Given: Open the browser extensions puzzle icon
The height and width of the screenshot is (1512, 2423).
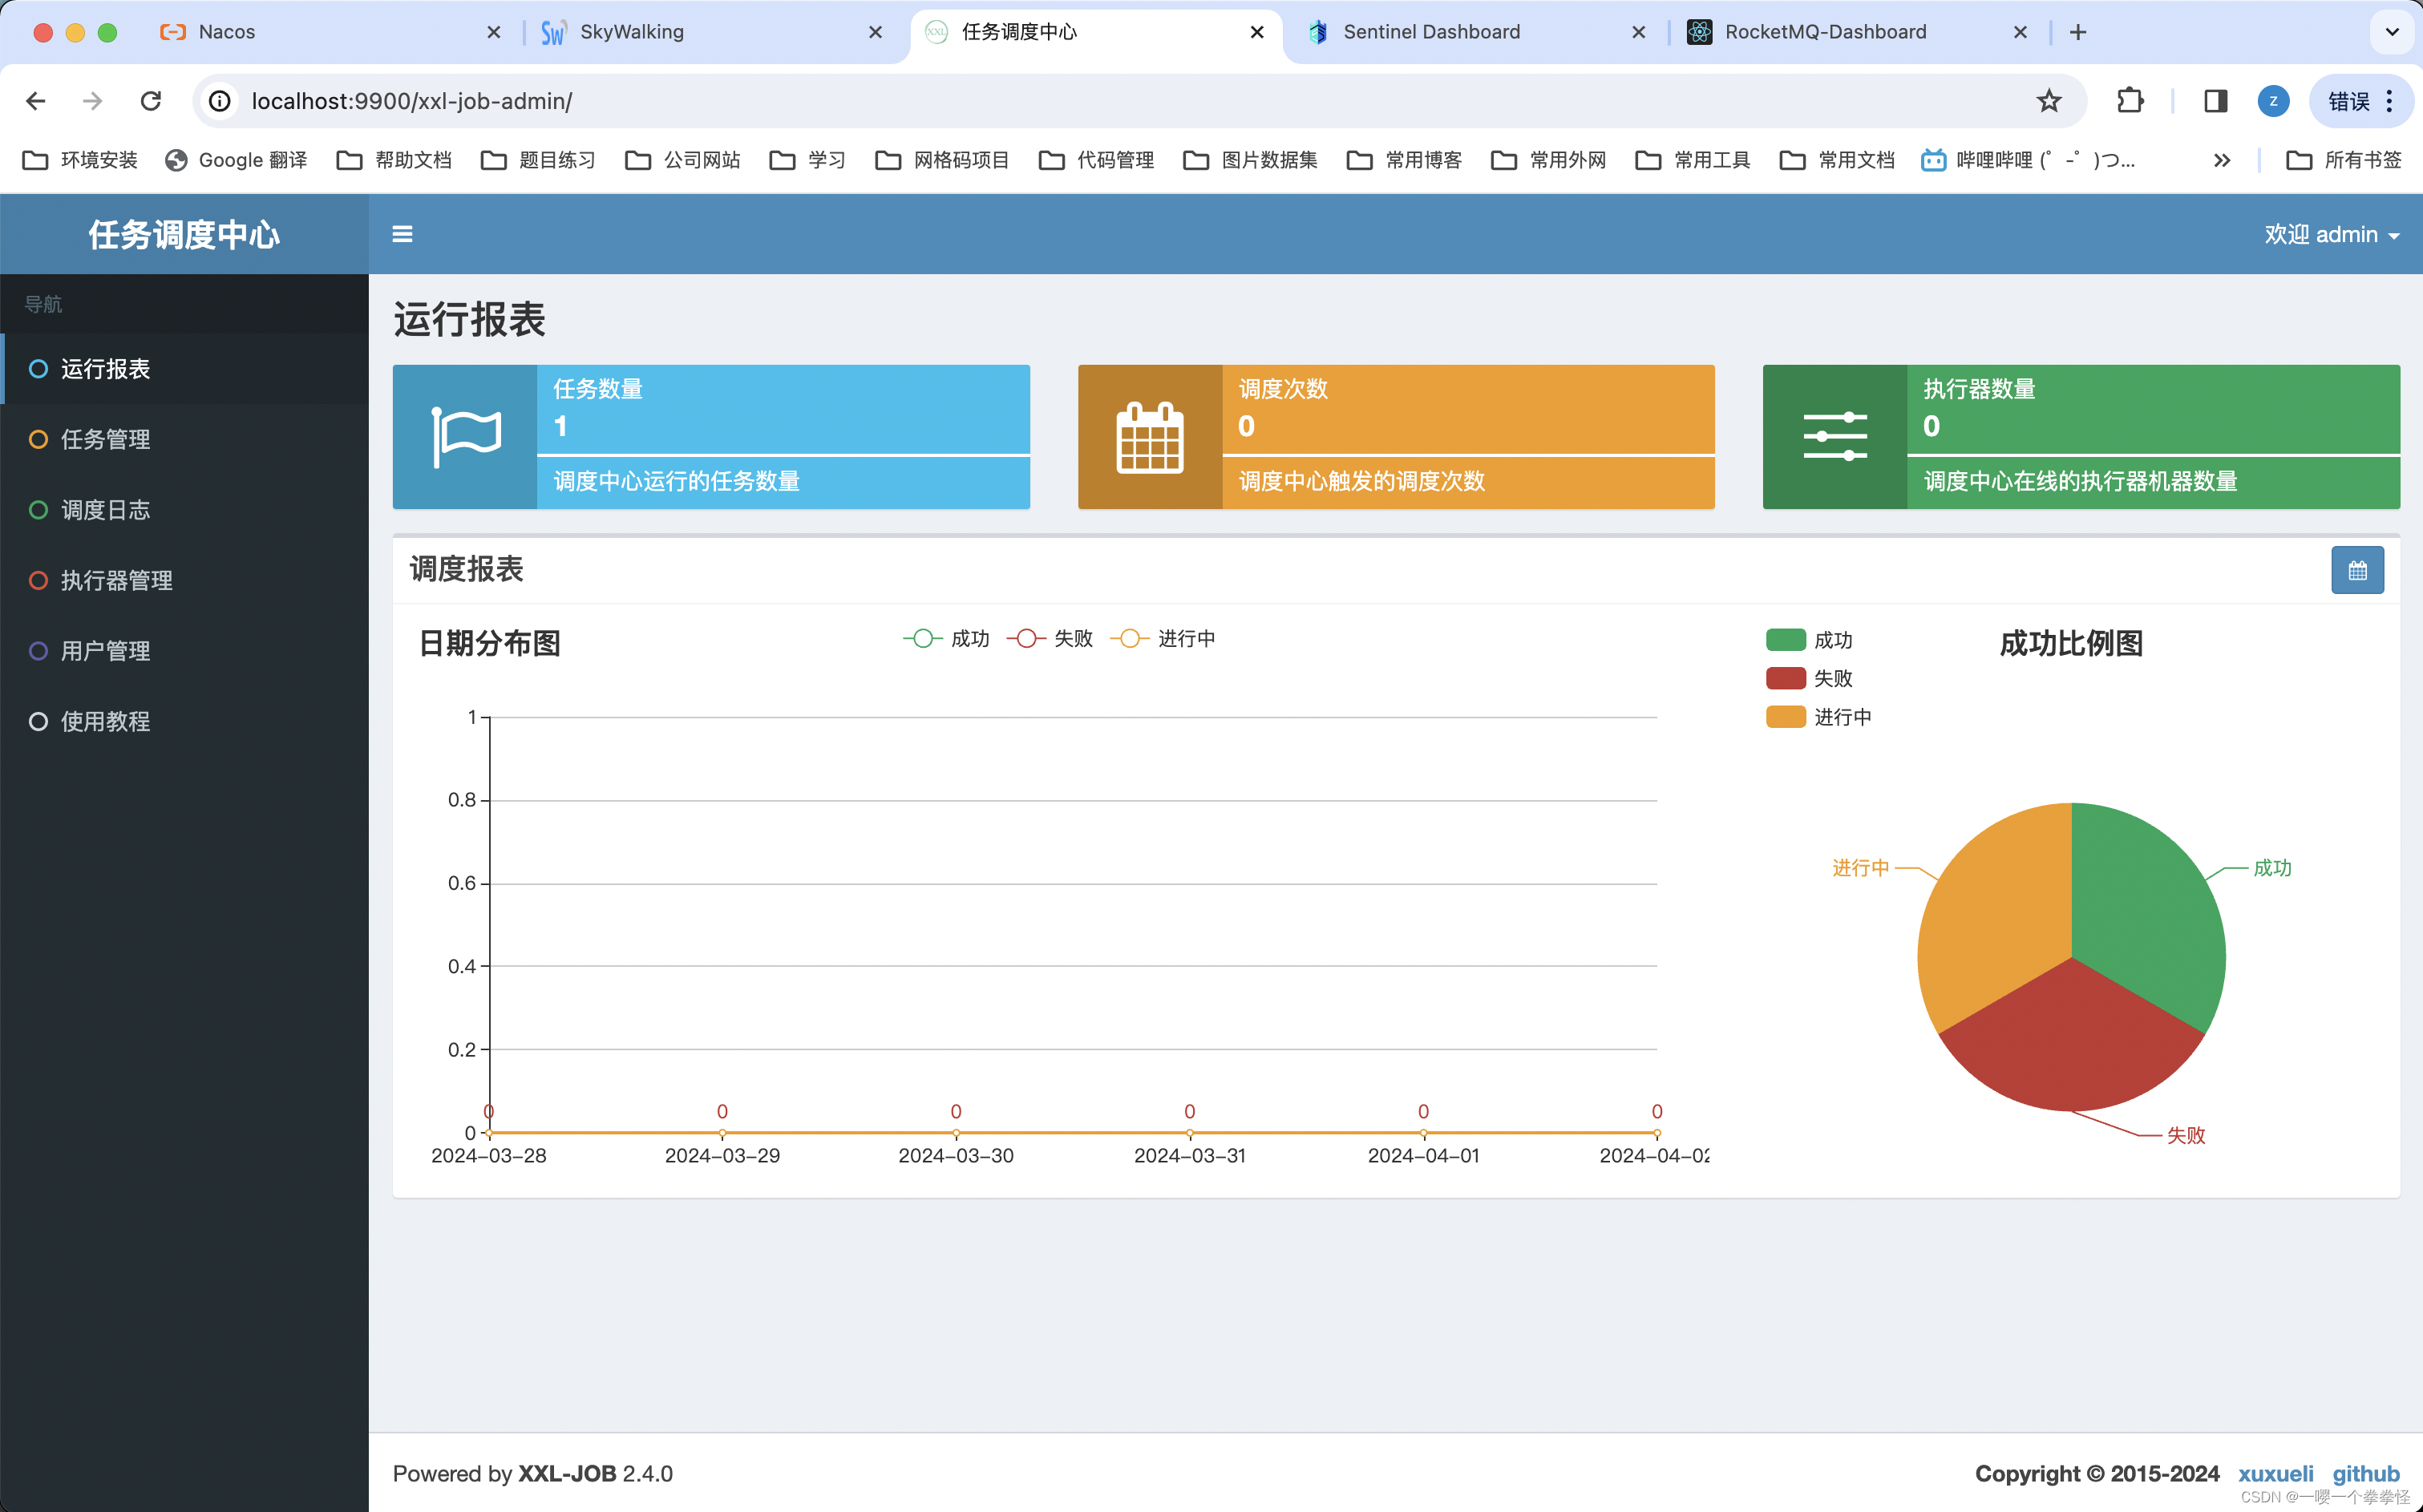Looking at the screenshot, I should (2130, 101).
